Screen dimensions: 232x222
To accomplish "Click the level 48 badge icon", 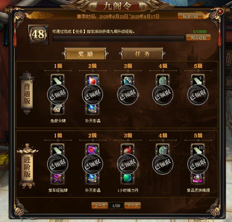I will point(38,34).
